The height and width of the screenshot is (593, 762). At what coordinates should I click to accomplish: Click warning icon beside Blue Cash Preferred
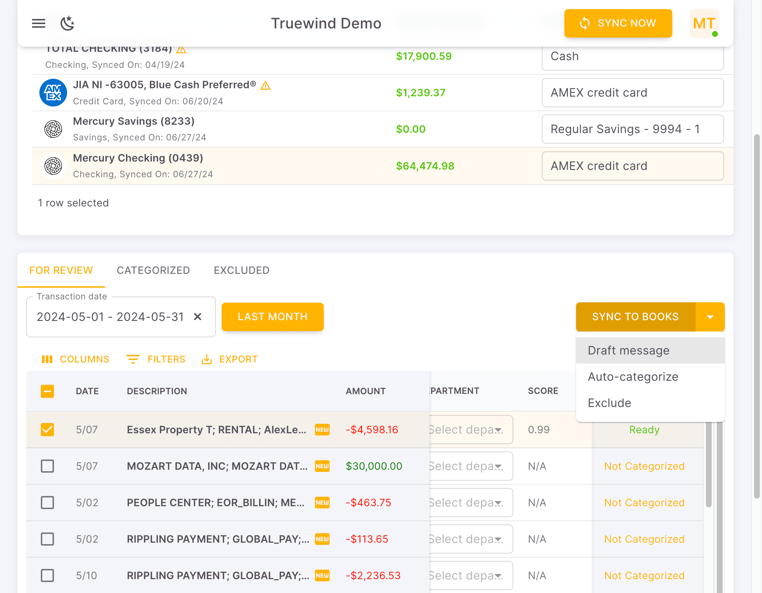tap(265, 85)
